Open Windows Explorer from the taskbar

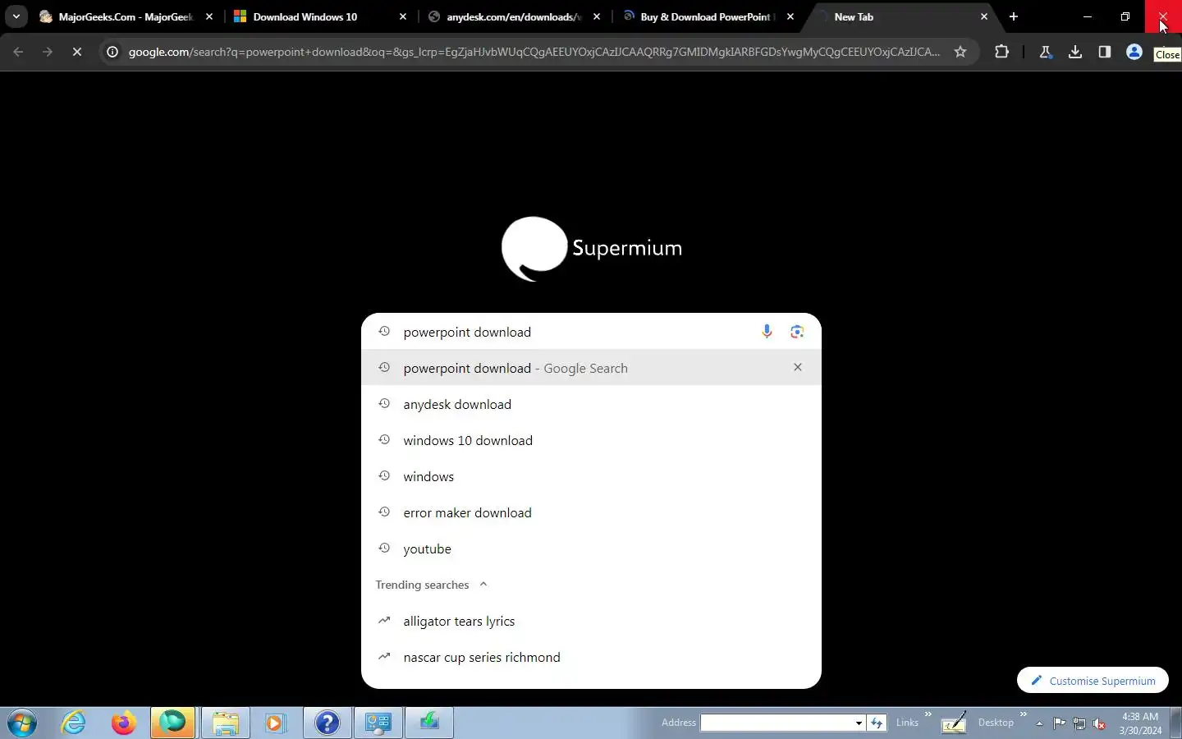(x=225, y=723)
